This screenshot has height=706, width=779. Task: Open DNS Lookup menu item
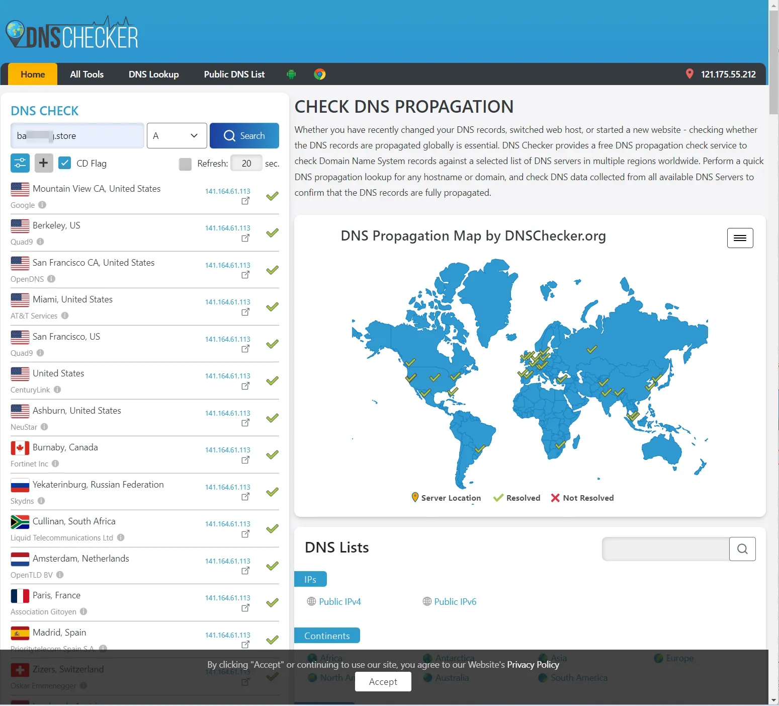pos(154,74)
